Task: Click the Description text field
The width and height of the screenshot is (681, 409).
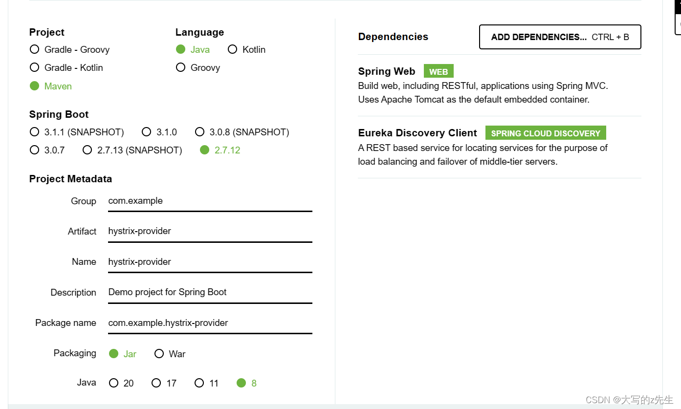Action: [x=210, y=292]
